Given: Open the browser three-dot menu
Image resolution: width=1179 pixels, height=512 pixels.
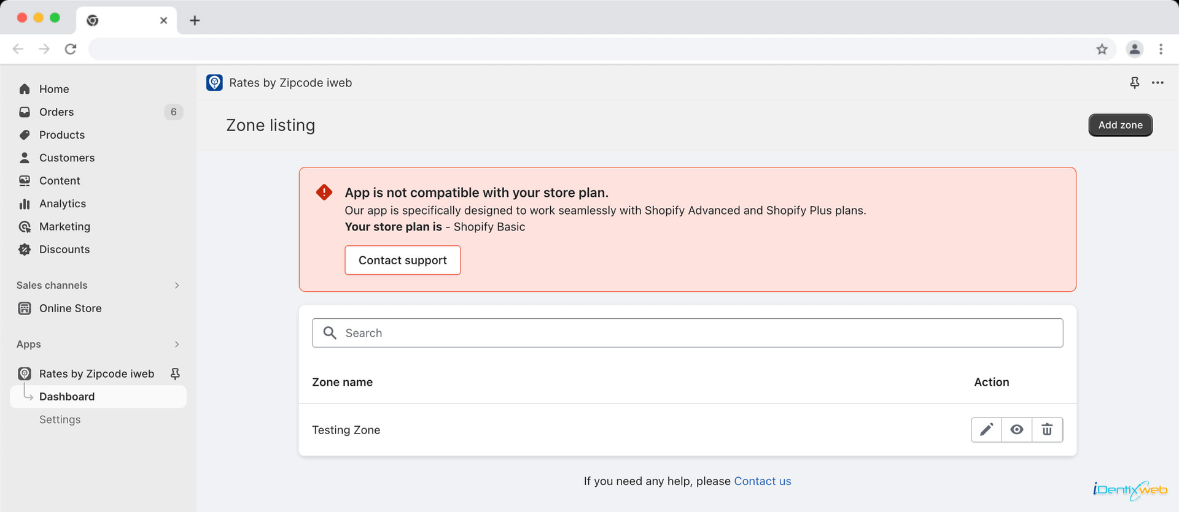Looking at the screenshot, I should (x=1161, y=49).
